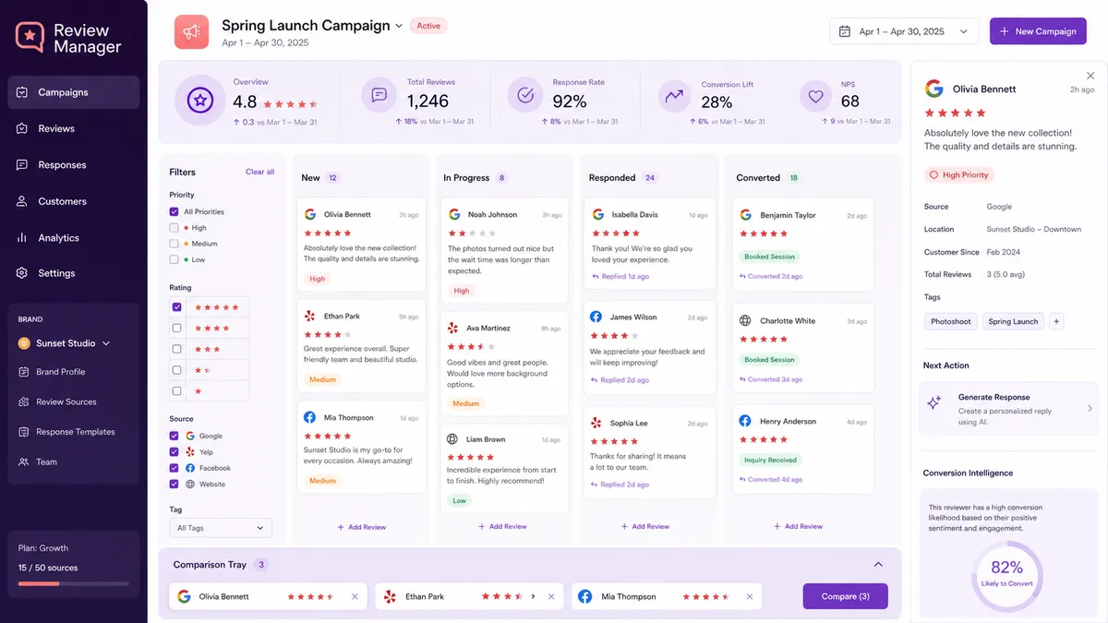
Task: Click the globe icon on Liam Brown card
Action: point(452,439)
